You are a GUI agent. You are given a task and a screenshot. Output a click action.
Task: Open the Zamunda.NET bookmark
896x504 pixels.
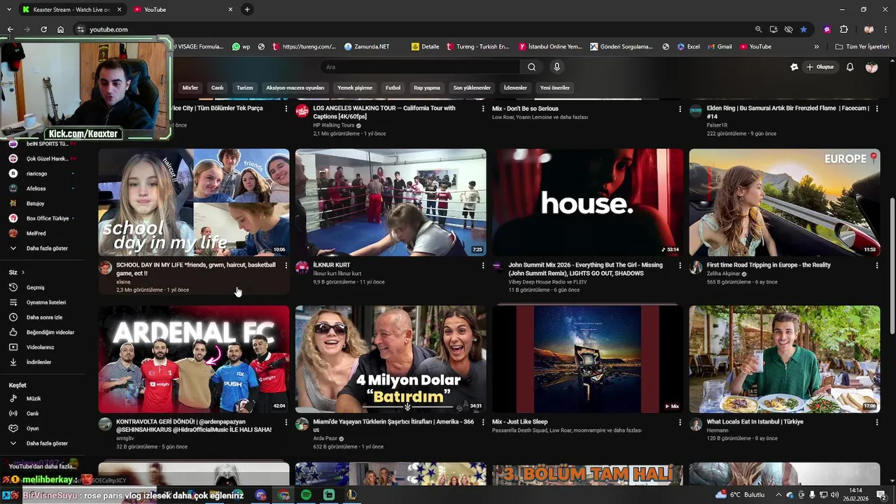pyautogui.click(x=367, y=47)
